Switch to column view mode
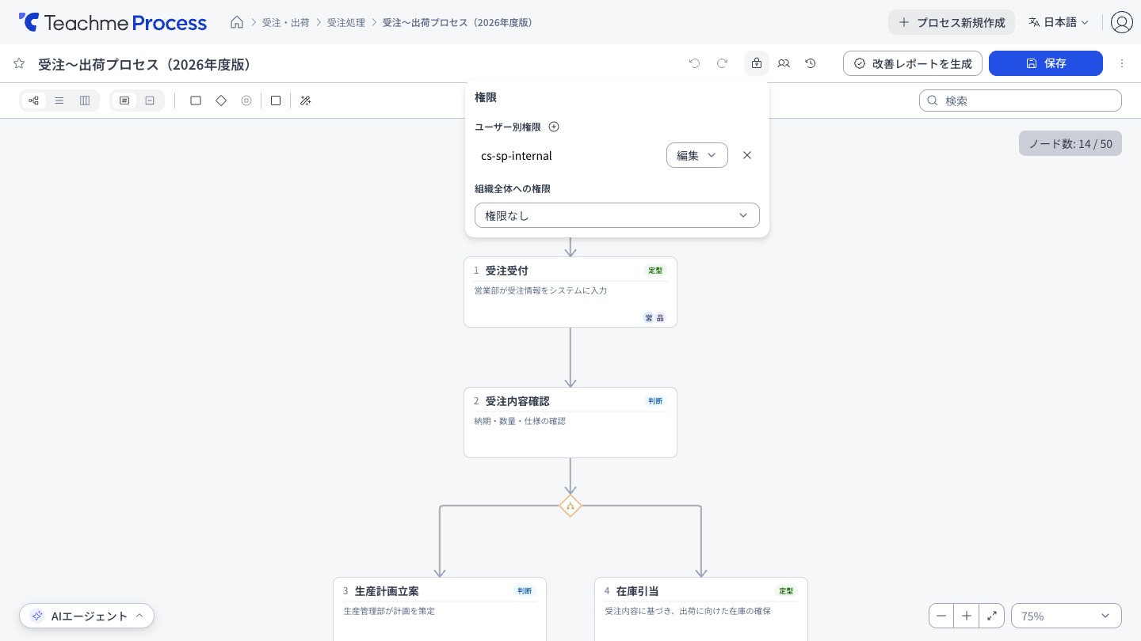1141x641 pixels. pos(85,101)
